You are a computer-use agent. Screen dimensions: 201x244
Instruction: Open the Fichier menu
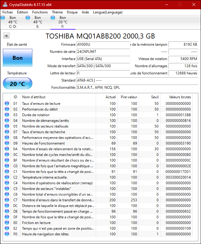(8, 12)
